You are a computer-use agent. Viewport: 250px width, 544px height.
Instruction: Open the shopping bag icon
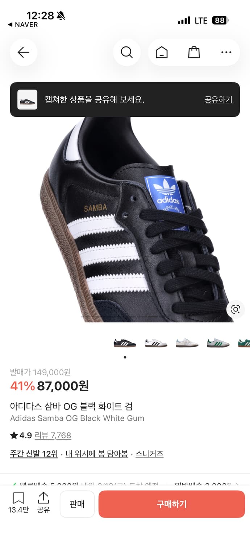point(194,53)
